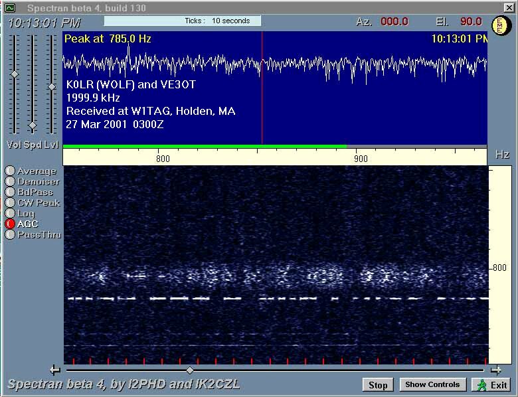Enable the Average option

10,171
